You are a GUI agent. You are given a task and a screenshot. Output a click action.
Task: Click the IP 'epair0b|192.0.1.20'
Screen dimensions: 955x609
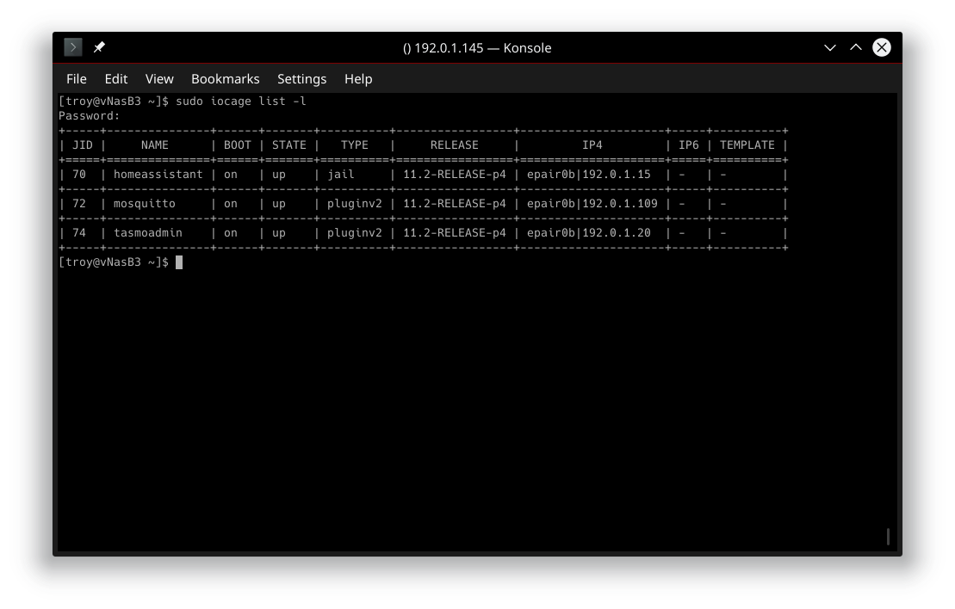[588, 233]
